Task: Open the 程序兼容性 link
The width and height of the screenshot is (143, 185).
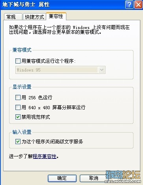Action: (45, 156)
